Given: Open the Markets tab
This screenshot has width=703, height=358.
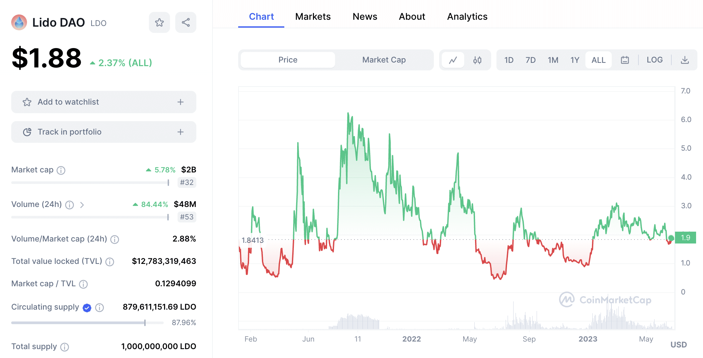Looking at the screenshot, I should [x=313, y=16].
